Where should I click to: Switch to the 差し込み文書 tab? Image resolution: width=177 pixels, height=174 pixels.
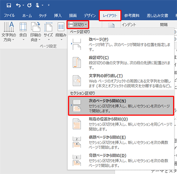[157, 16]
